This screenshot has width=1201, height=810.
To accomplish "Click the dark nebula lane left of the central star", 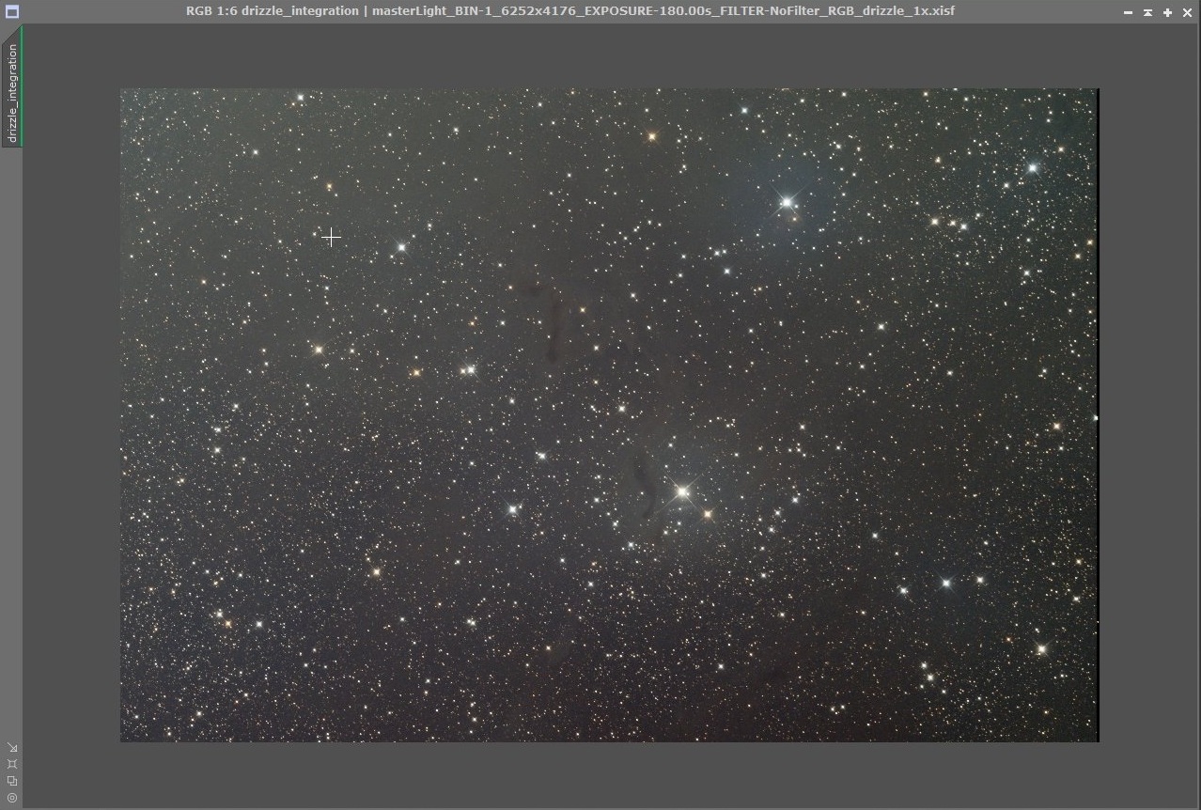I will click(x=644, y=486).
